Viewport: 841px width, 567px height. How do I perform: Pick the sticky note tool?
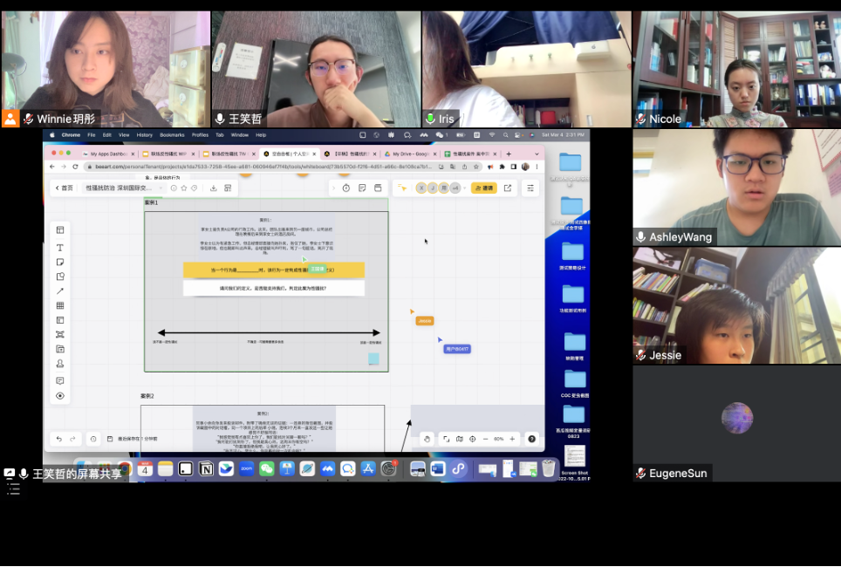(x=60, y=263)
